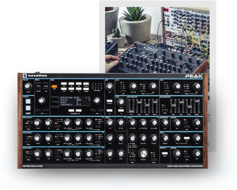Screen dimensions: 237x190
Task: Click the Master Volume knob
Action: coord(28,86)
